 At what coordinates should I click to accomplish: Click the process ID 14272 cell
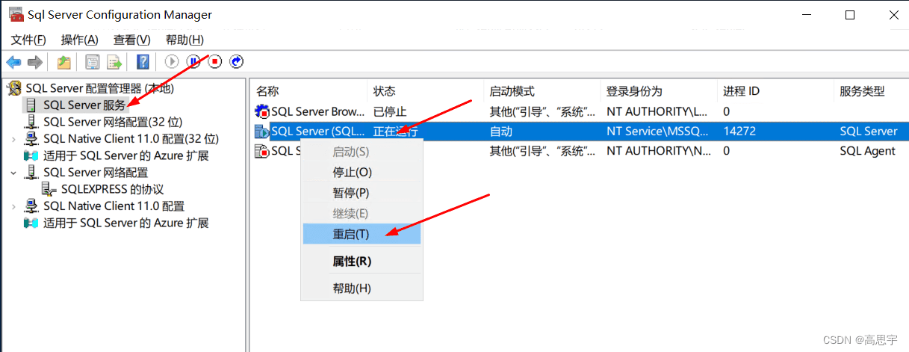pyautogui.click(x=739, y=132)
